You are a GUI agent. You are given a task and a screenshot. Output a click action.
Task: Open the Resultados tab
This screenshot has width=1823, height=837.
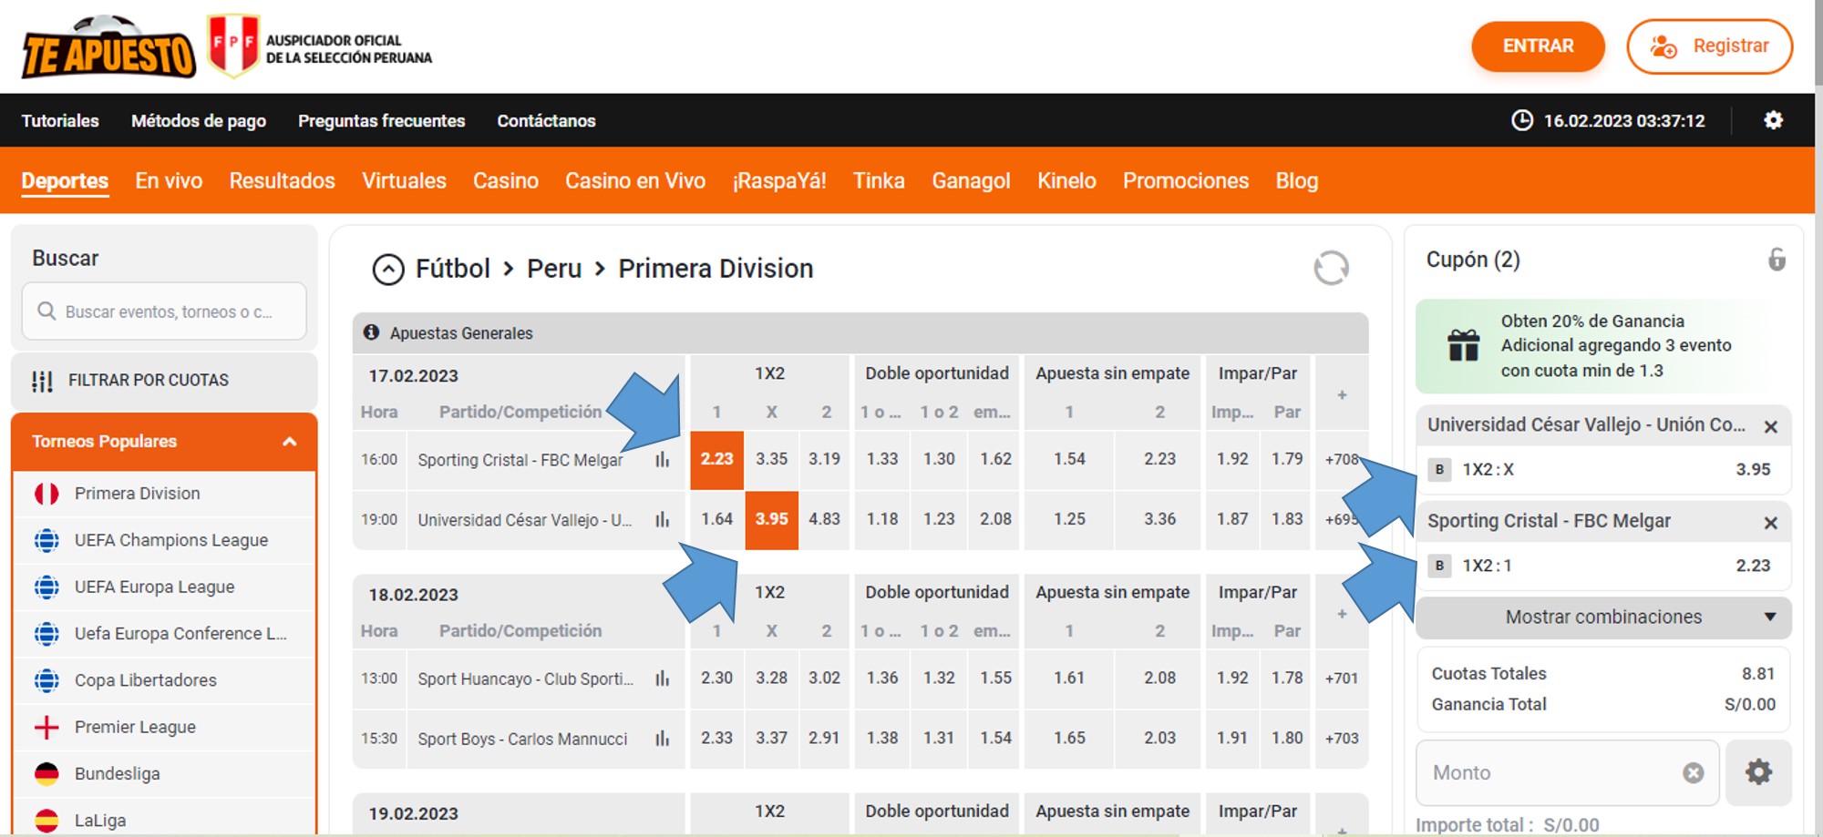283,181
